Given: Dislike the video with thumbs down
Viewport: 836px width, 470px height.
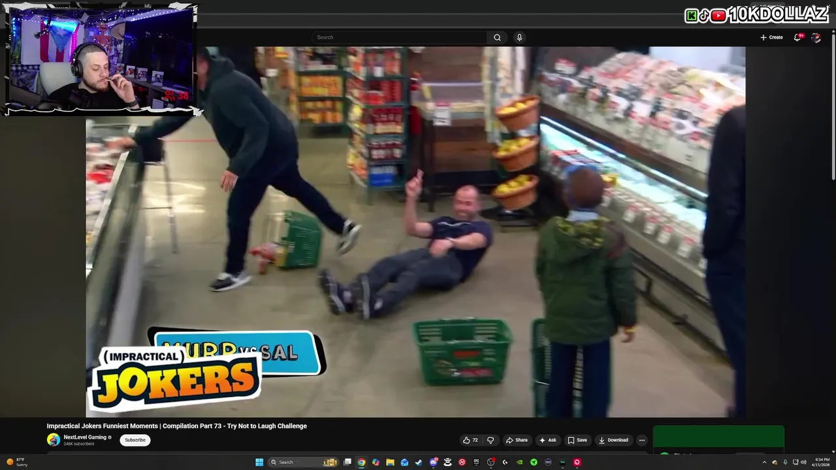Looking at the screenshot, I should point(490,440).
